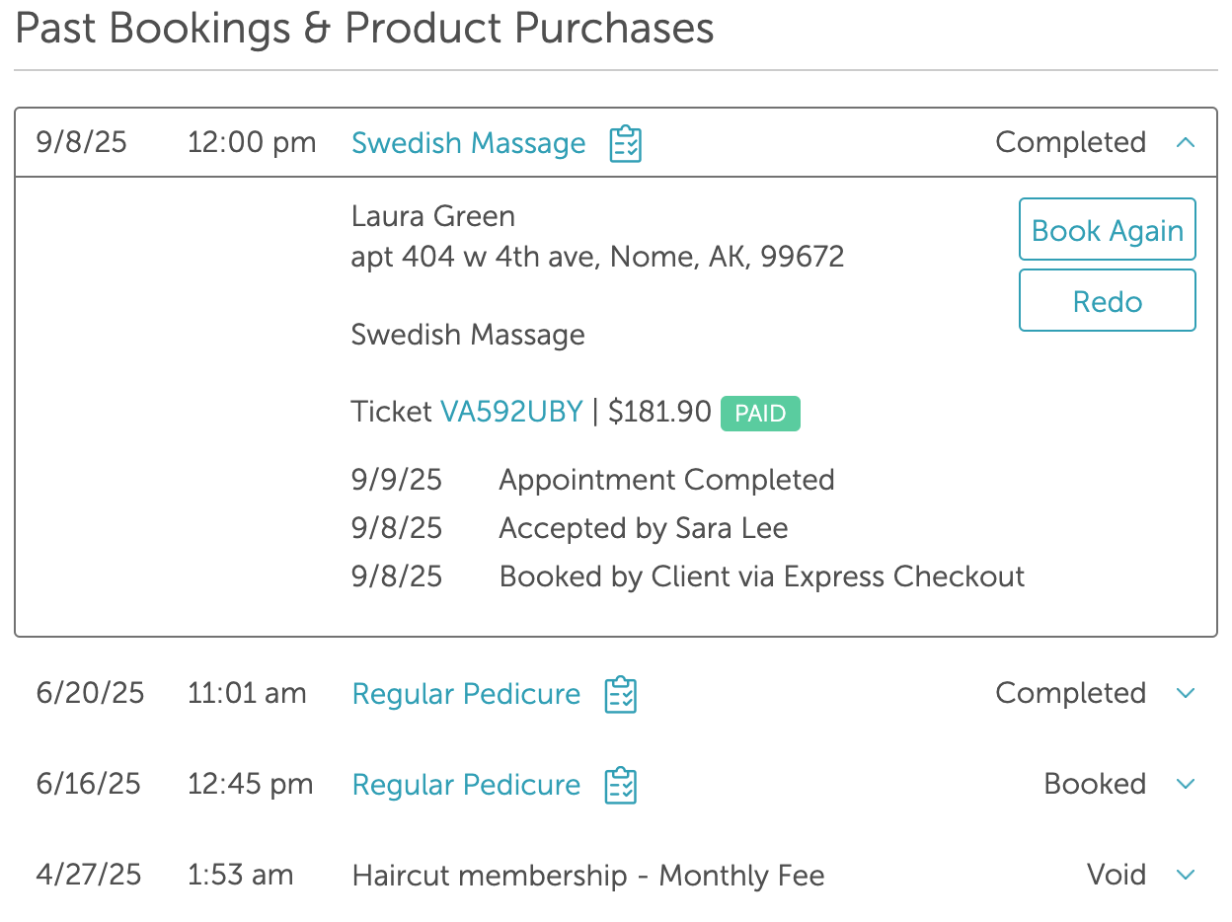Click the Book Again button

[1107, 230]
